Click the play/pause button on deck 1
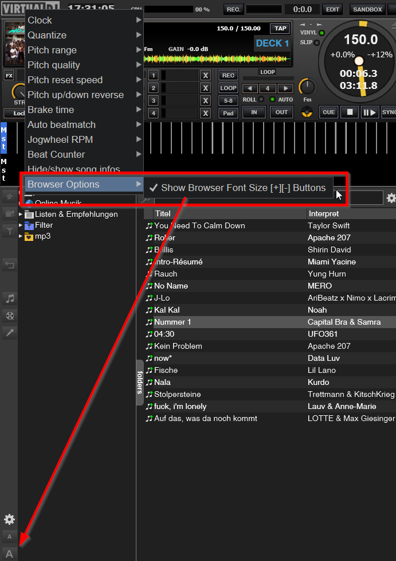This screenshot has height=561, width=396. 370,112
